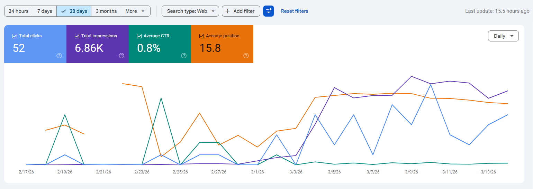Click the Reset filters link

coord(295,11)
